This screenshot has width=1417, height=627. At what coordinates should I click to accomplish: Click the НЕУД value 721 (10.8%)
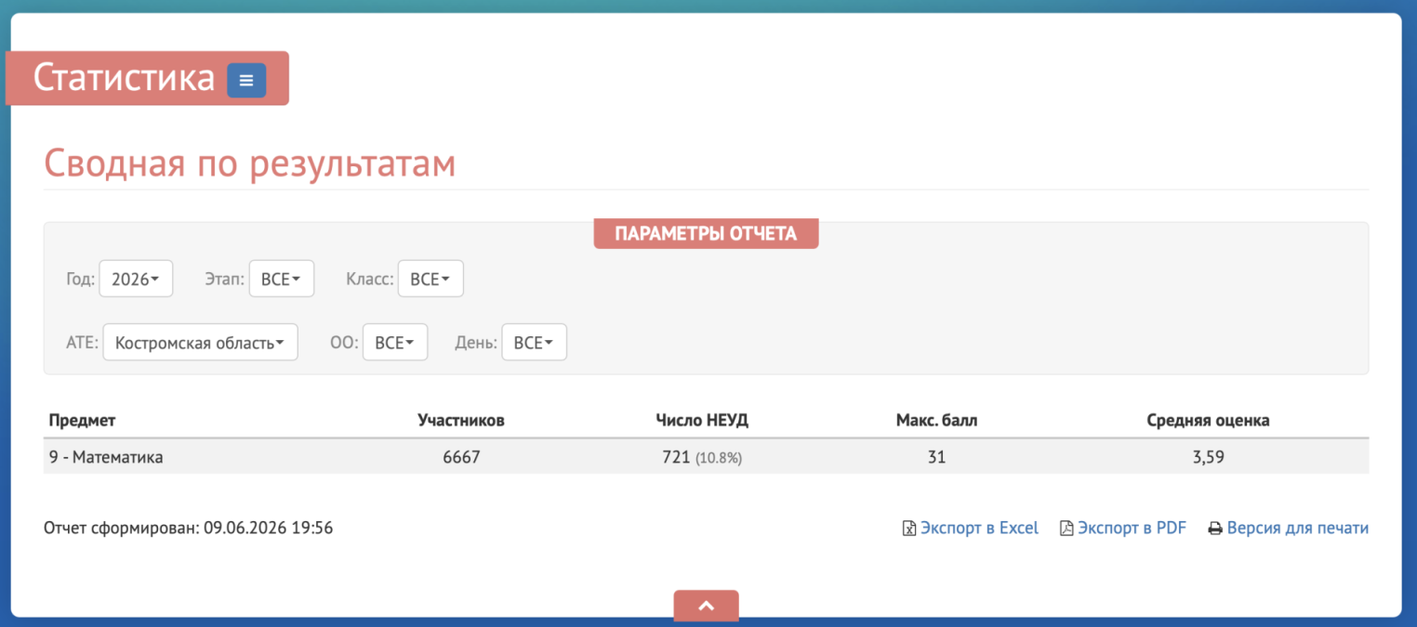702,457
